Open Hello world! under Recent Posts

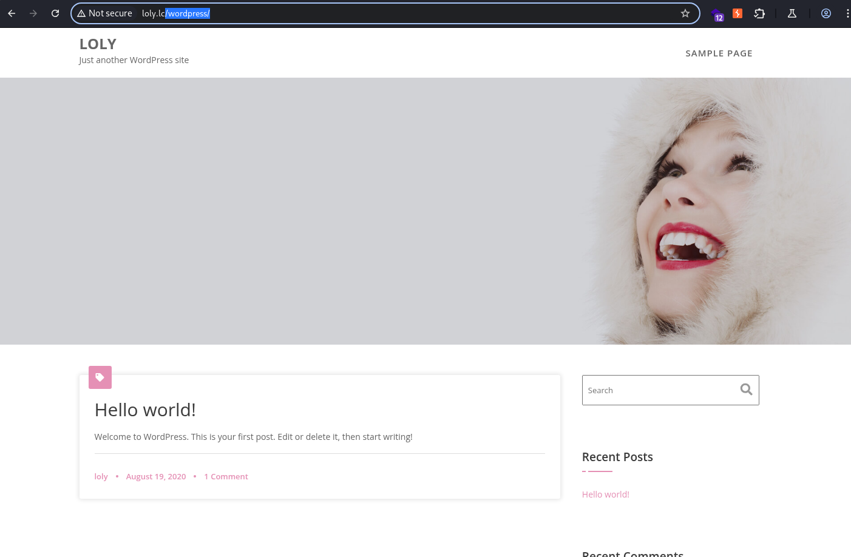[606, 495]
